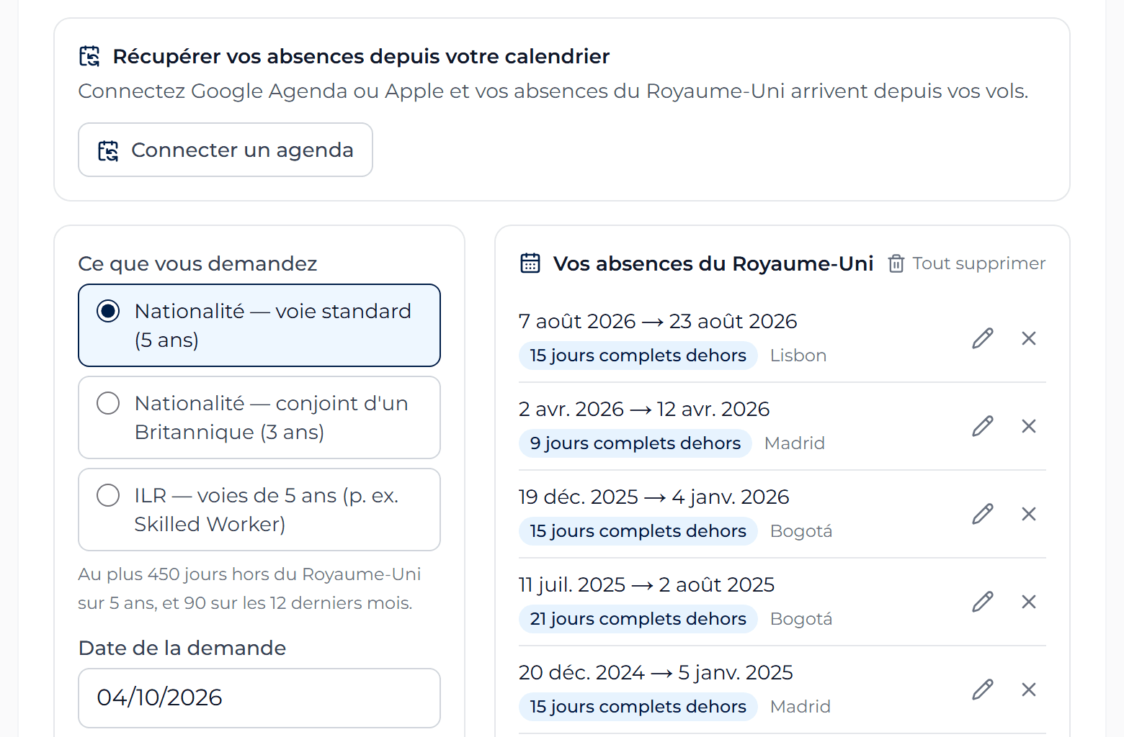Click the 9 jours complets dehors badge
Image resolution: width=1124 pixels, height=737 pixels.
[635, 443]
